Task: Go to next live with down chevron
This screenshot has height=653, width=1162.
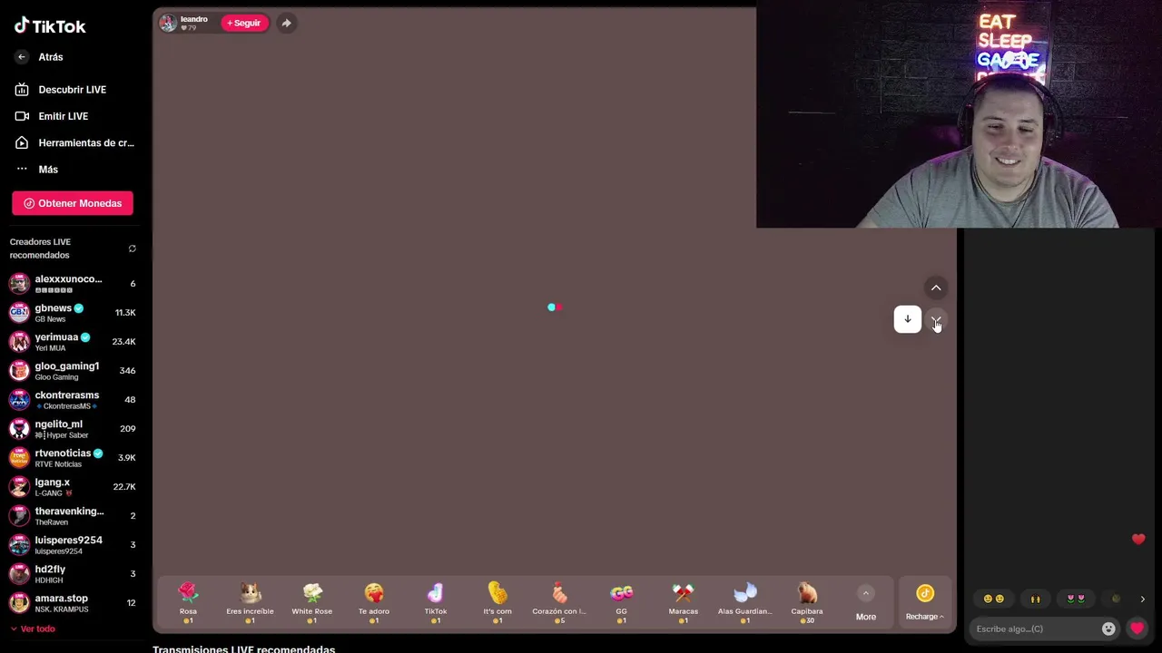Action: coord(936,320)
